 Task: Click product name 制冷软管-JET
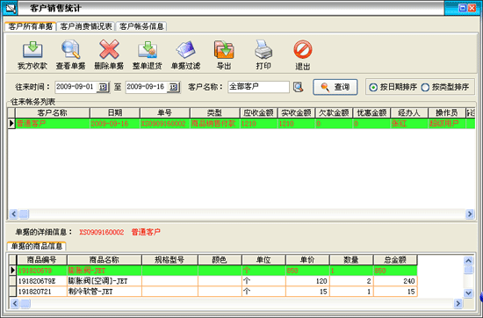(105, 292)
